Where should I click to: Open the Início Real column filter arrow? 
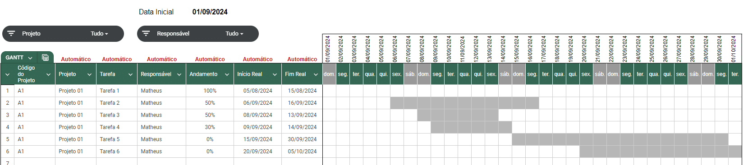pos(275,75)
